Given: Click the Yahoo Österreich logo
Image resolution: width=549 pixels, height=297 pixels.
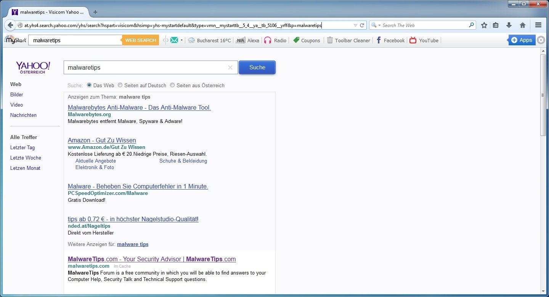Looking at the screenshot, I should coord(33,67).
